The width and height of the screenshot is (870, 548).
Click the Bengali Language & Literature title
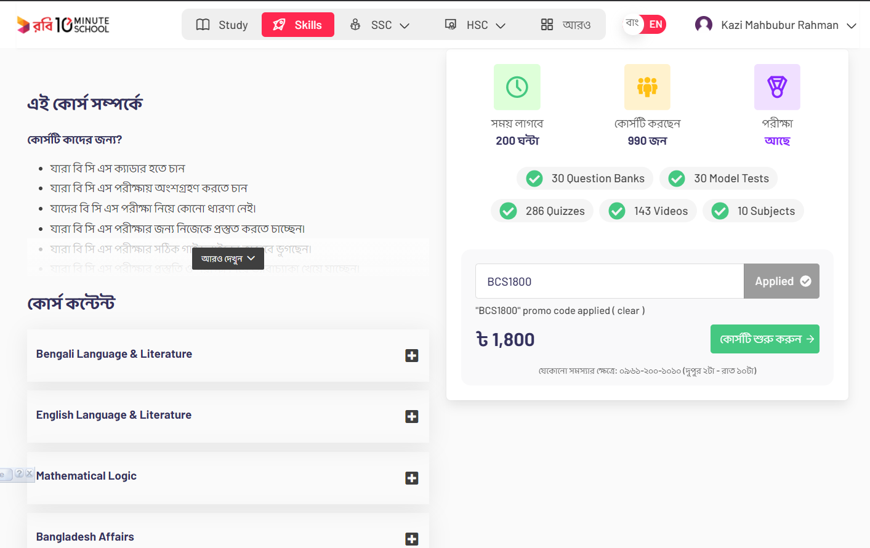pyautogui.click(x=114, y=354)
